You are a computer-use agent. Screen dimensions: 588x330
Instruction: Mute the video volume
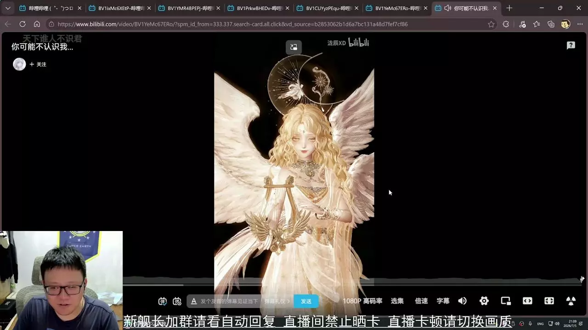[463, 301]
